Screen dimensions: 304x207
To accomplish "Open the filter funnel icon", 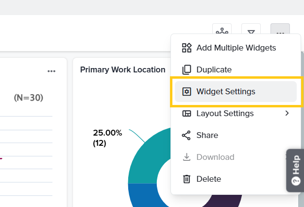I will coord(251,32).
